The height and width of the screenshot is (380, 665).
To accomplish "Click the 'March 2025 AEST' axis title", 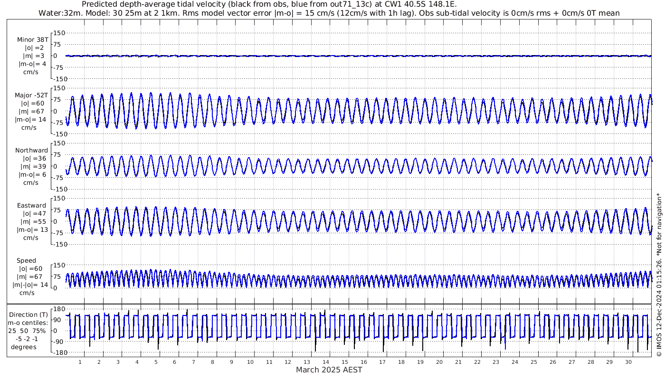I will [329, 370].
